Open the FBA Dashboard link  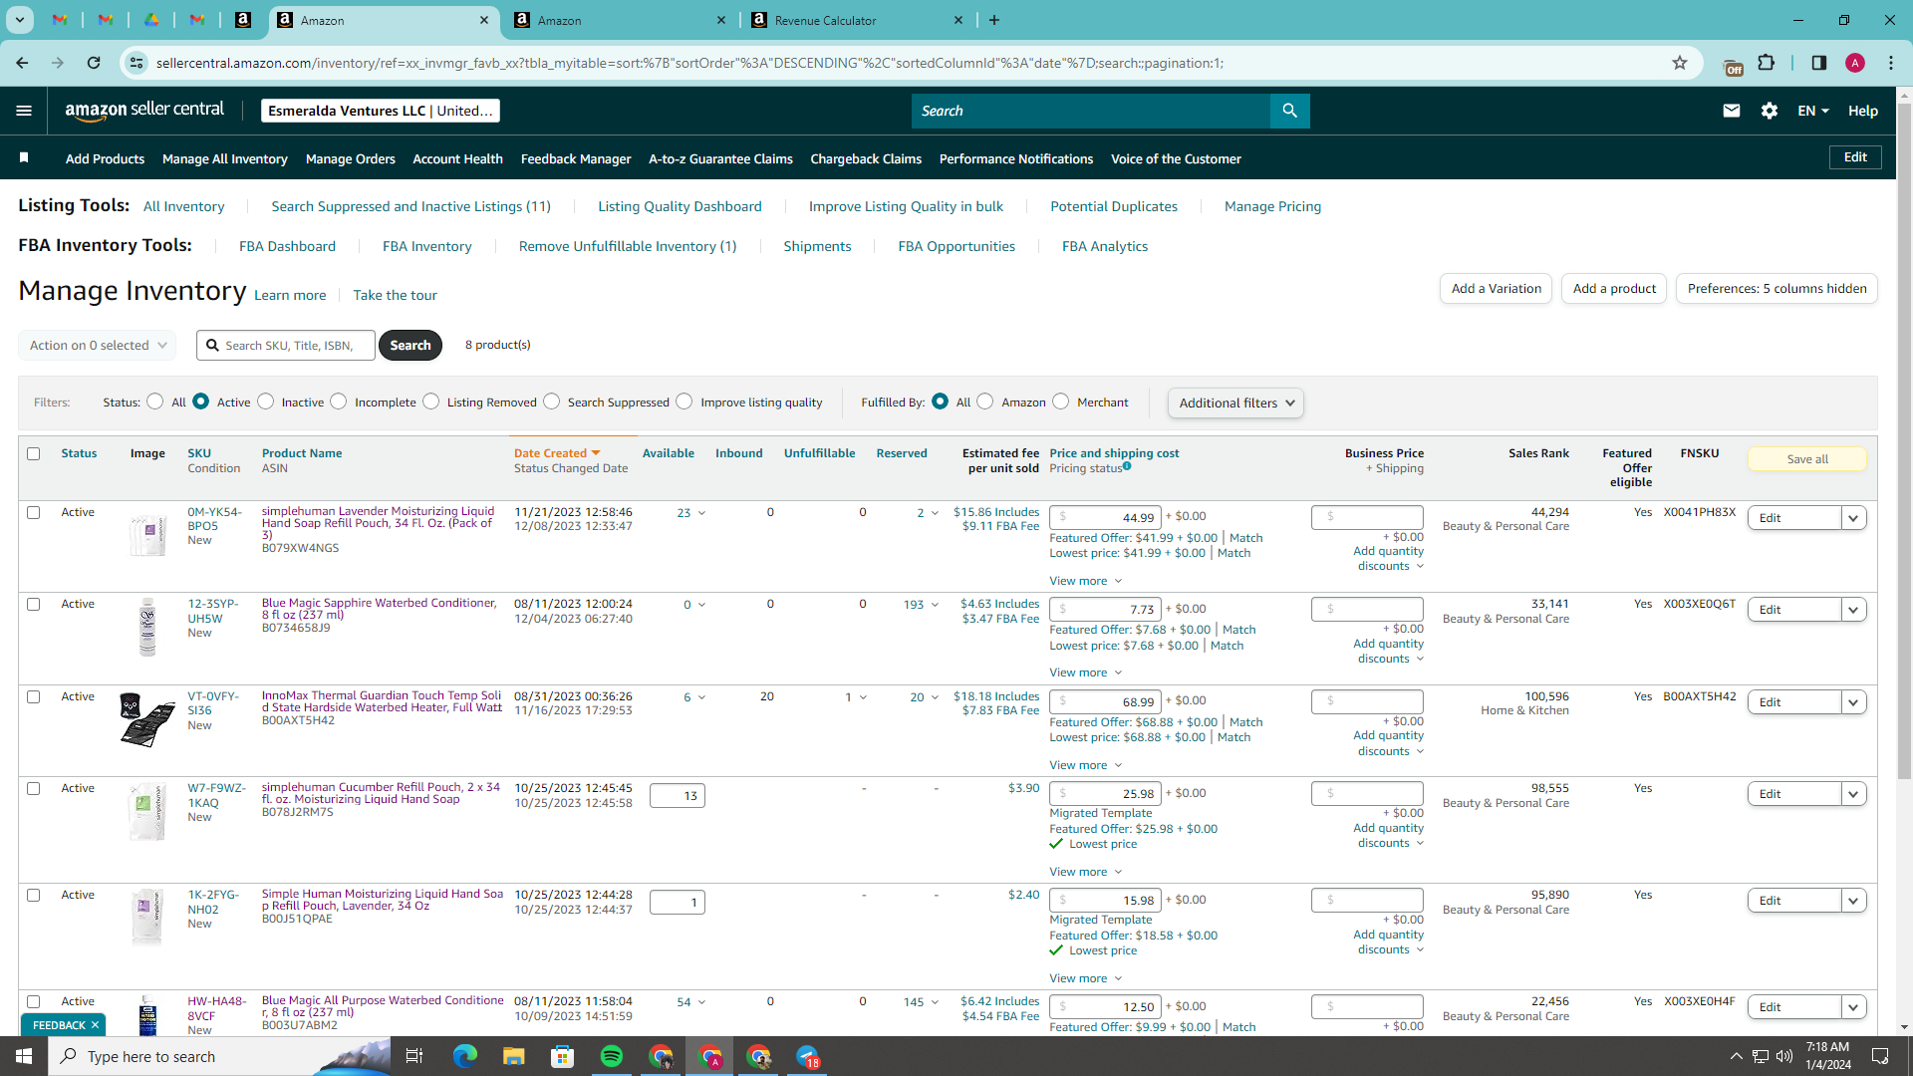[287, 246]
